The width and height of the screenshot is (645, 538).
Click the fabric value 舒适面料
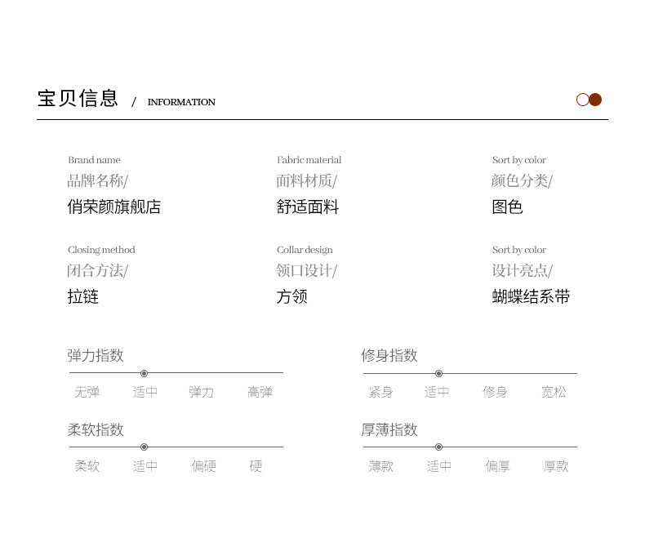click(308, 207)
